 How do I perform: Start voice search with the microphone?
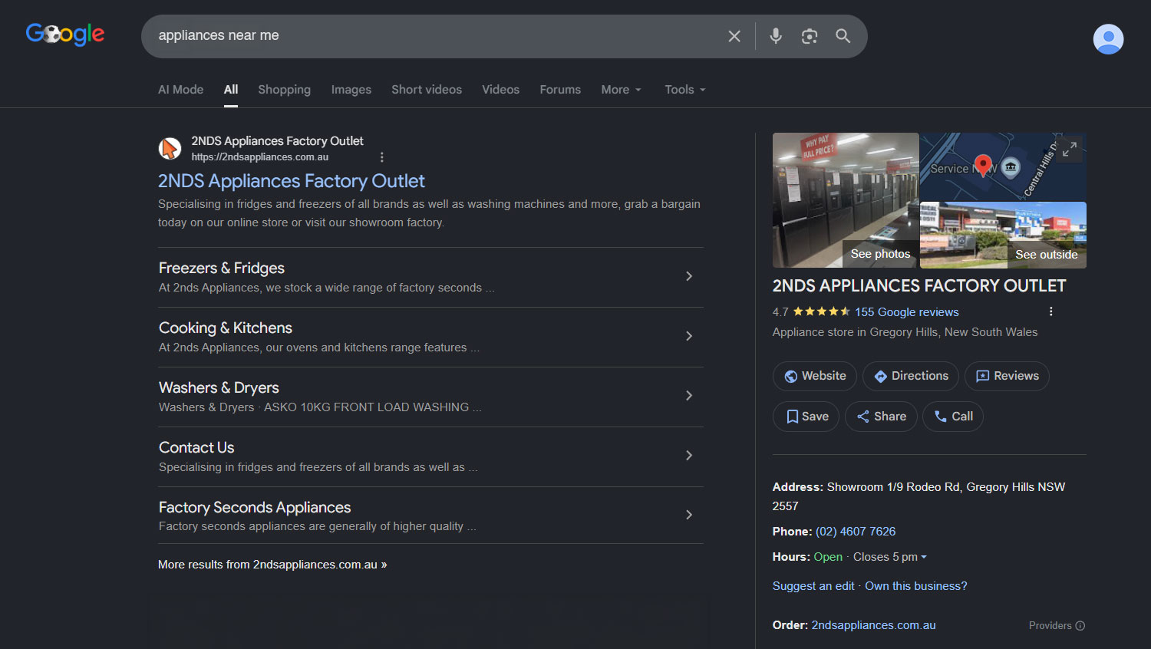[x=776, y=36]
